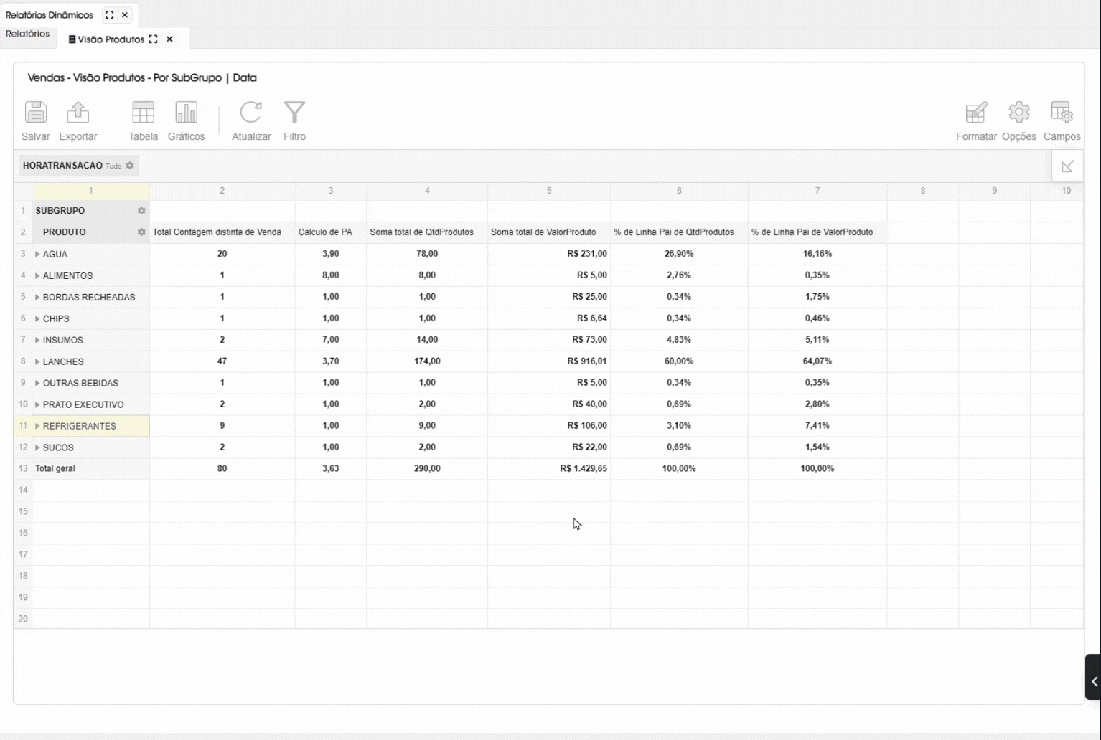The image size is (1101, 740).
Task: Click the Salvar save icon
Action: [x=35, y=113]
